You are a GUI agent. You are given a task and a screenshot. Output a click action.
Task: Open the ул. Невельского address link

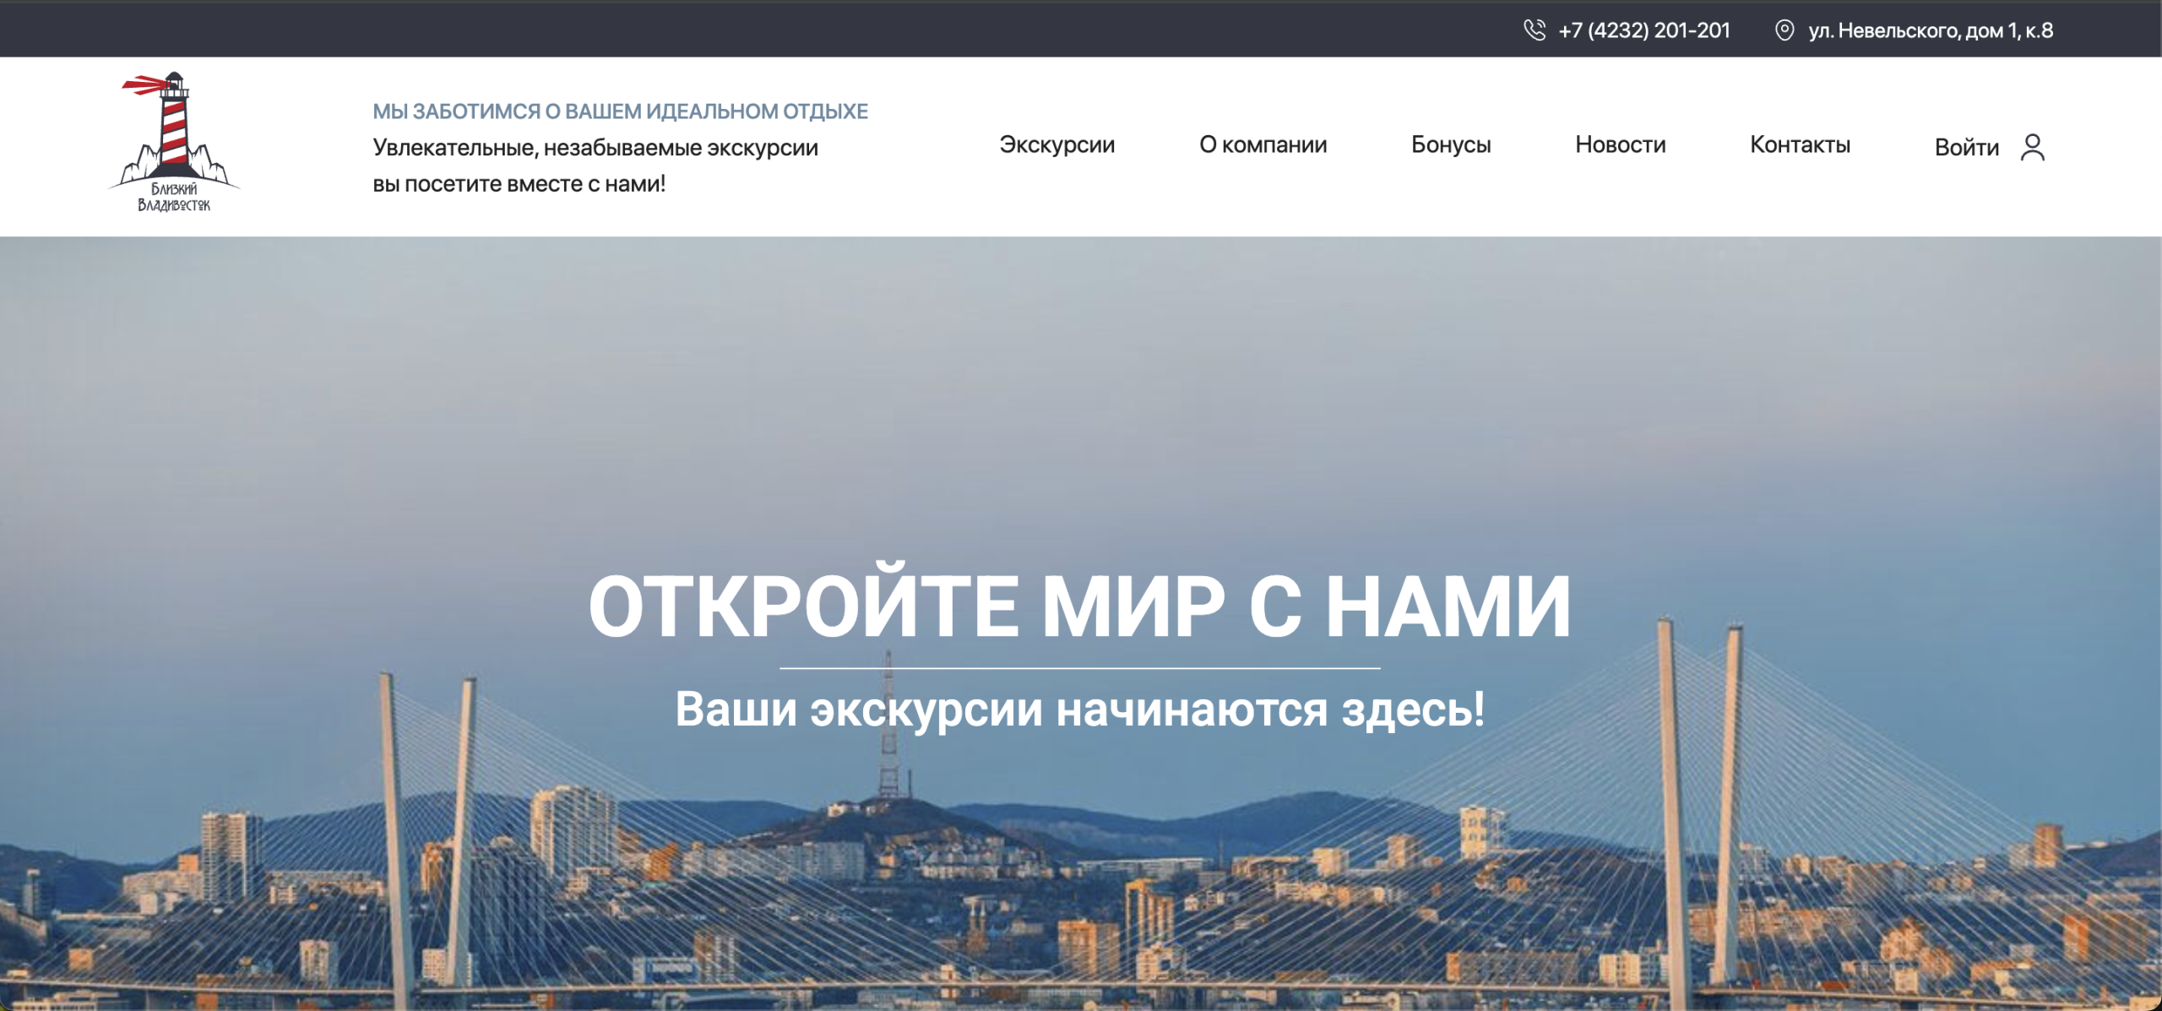[x=1930, y=30]
